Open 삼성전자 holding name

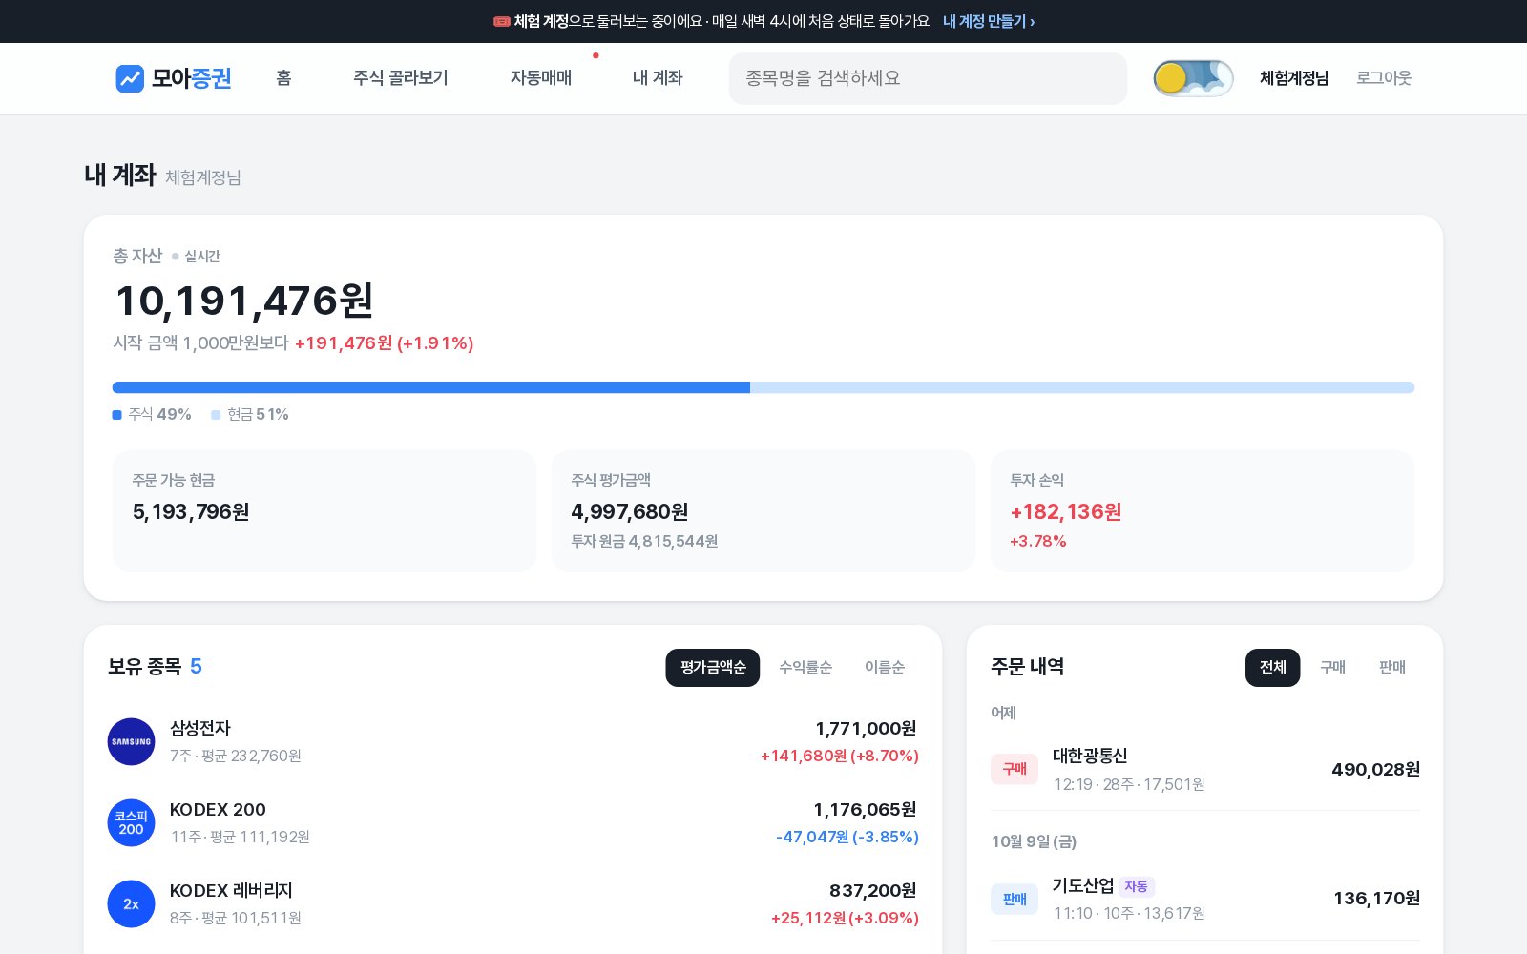click(200, 729)
